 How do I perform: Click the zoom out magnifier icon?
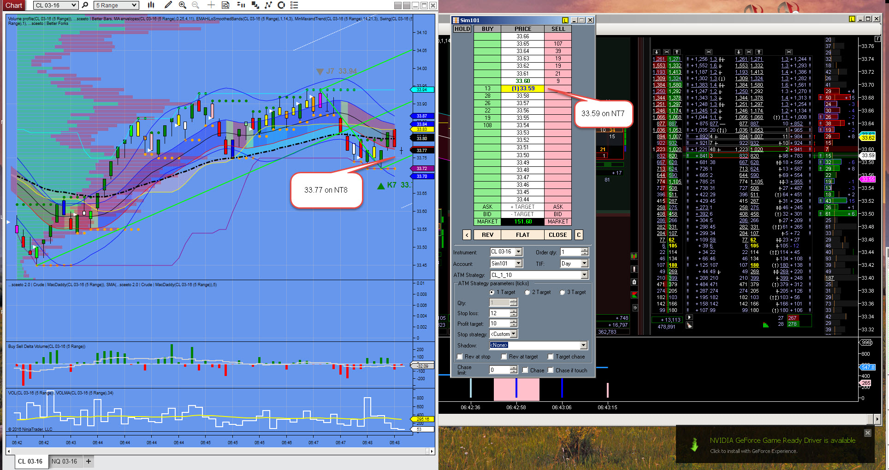point(196,5)
